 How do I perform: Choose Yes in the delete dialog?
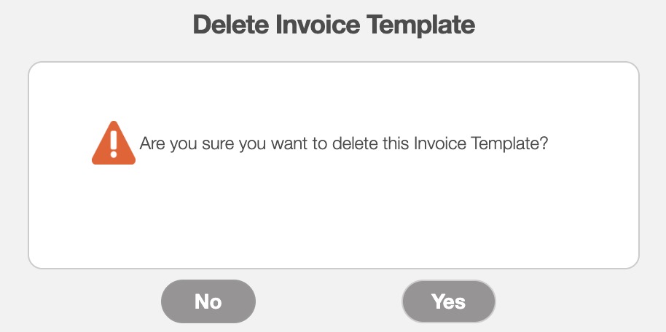(x=448, y=301)
